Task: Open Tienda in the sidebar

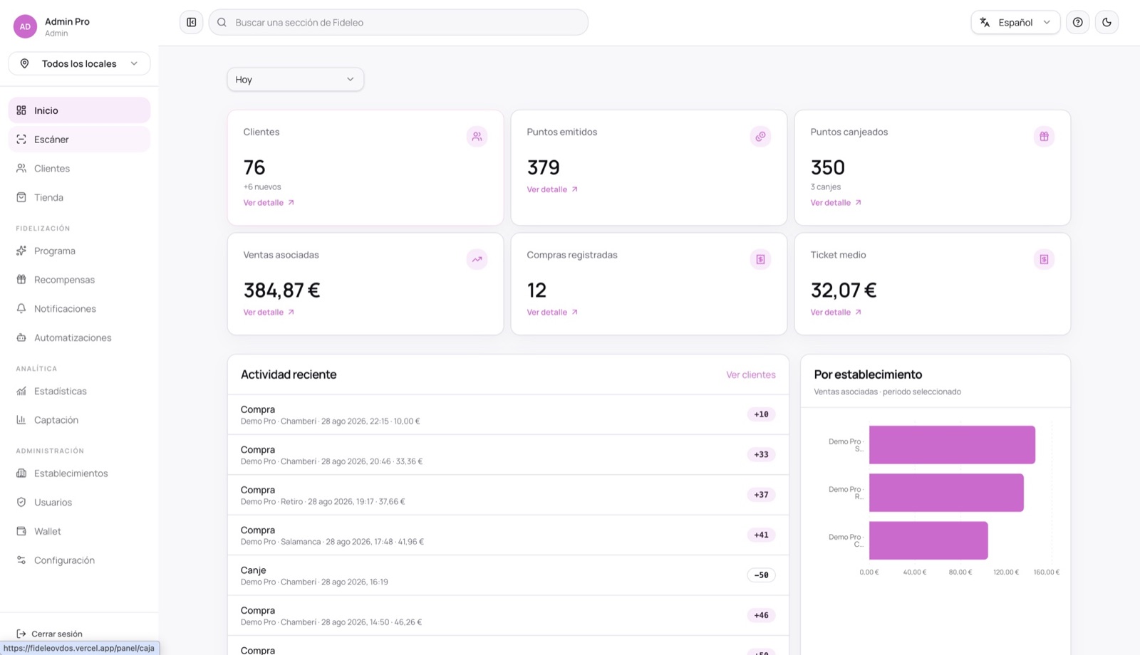Action: point(79,197)
